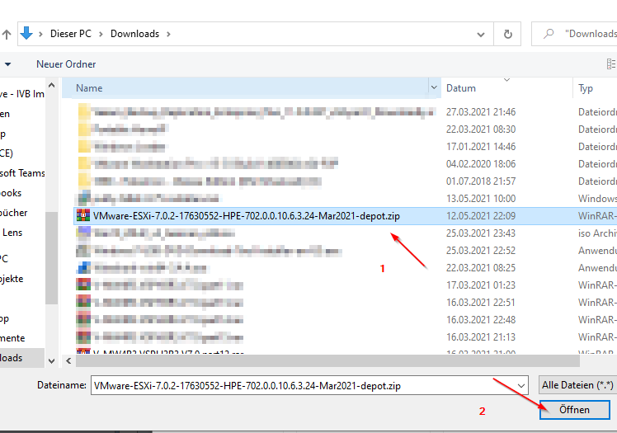Select WinRAR archive icon dated 16.03.2021 21:13
This screenshot has width=617, height=433.
[83, 337]
